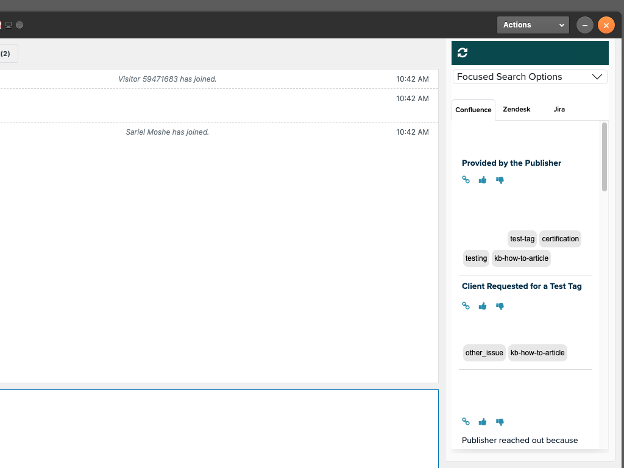Click in the chat message input box

coord(218,428)
